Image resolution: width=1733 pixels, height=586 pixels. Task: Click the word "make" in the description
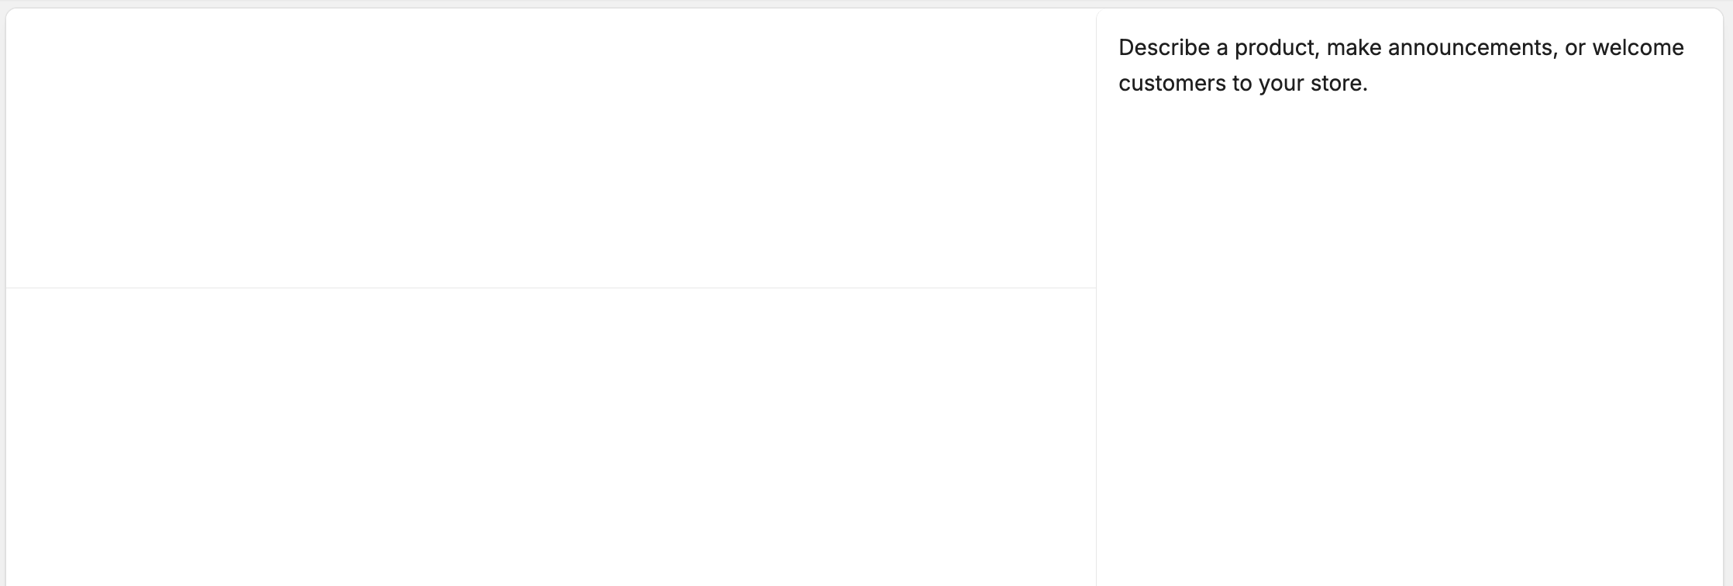(x=1353, y=48)
